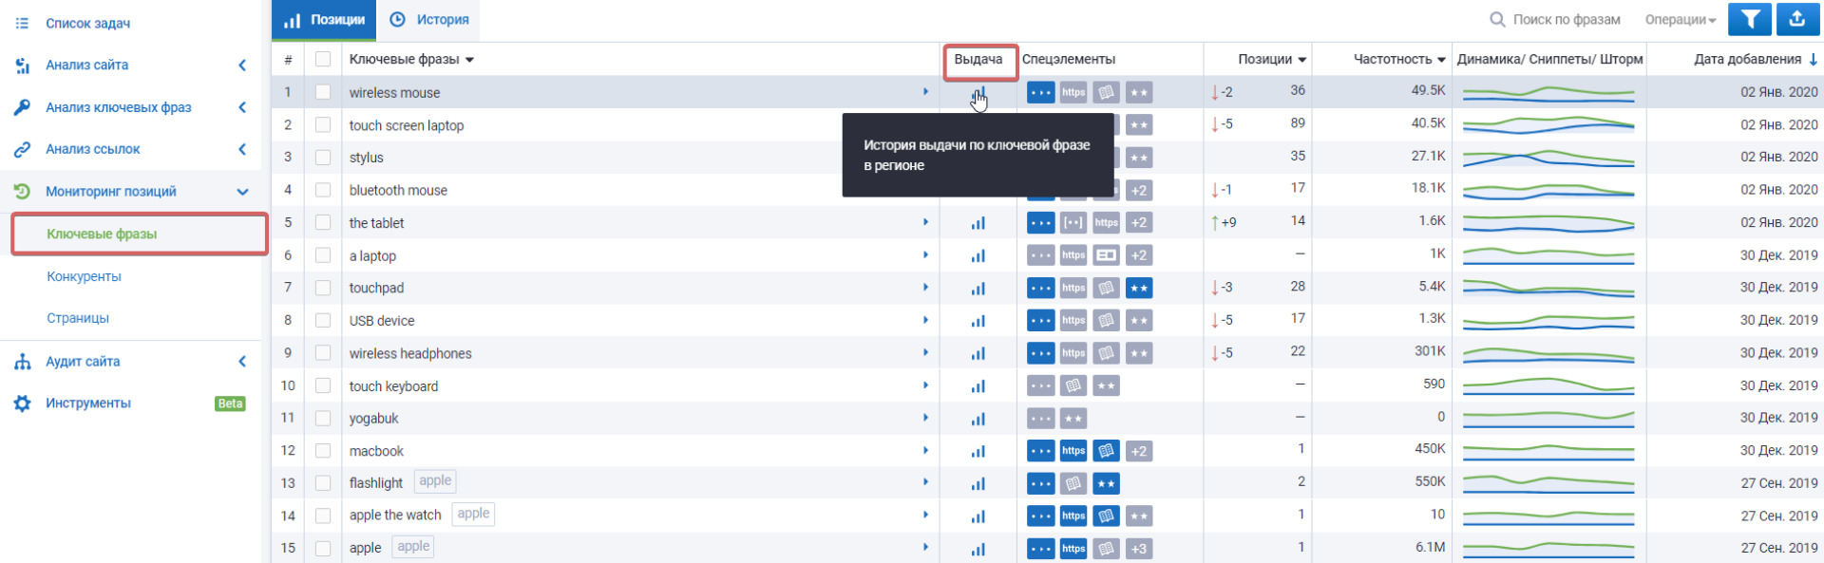1824x563 pixels.
Task: Click dynamics sparkline for wireless headphones
Action: pos(1548,353)
